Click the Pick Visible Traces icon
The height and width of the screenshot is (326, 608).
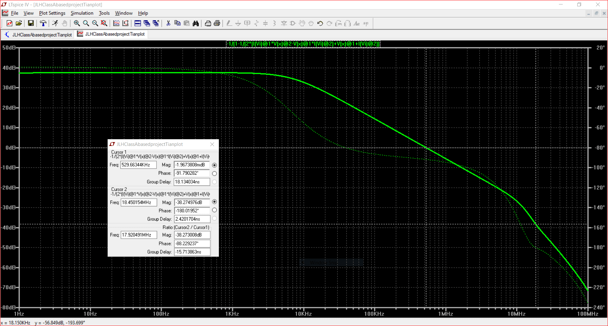point(125,23)
